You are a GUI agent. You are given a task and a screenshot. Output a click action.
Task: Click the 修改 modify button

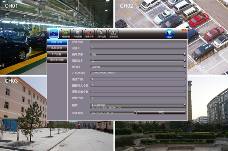point(161,112)
